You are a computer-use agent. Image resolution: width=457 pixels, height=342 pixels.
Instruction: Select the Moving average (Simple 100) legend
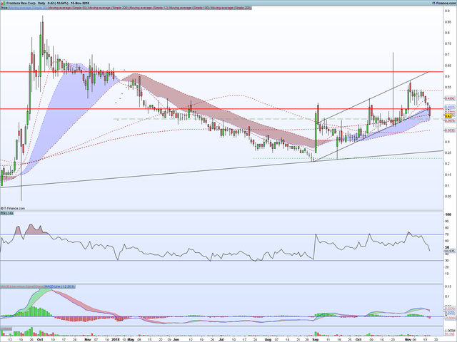tap(190, 8)
